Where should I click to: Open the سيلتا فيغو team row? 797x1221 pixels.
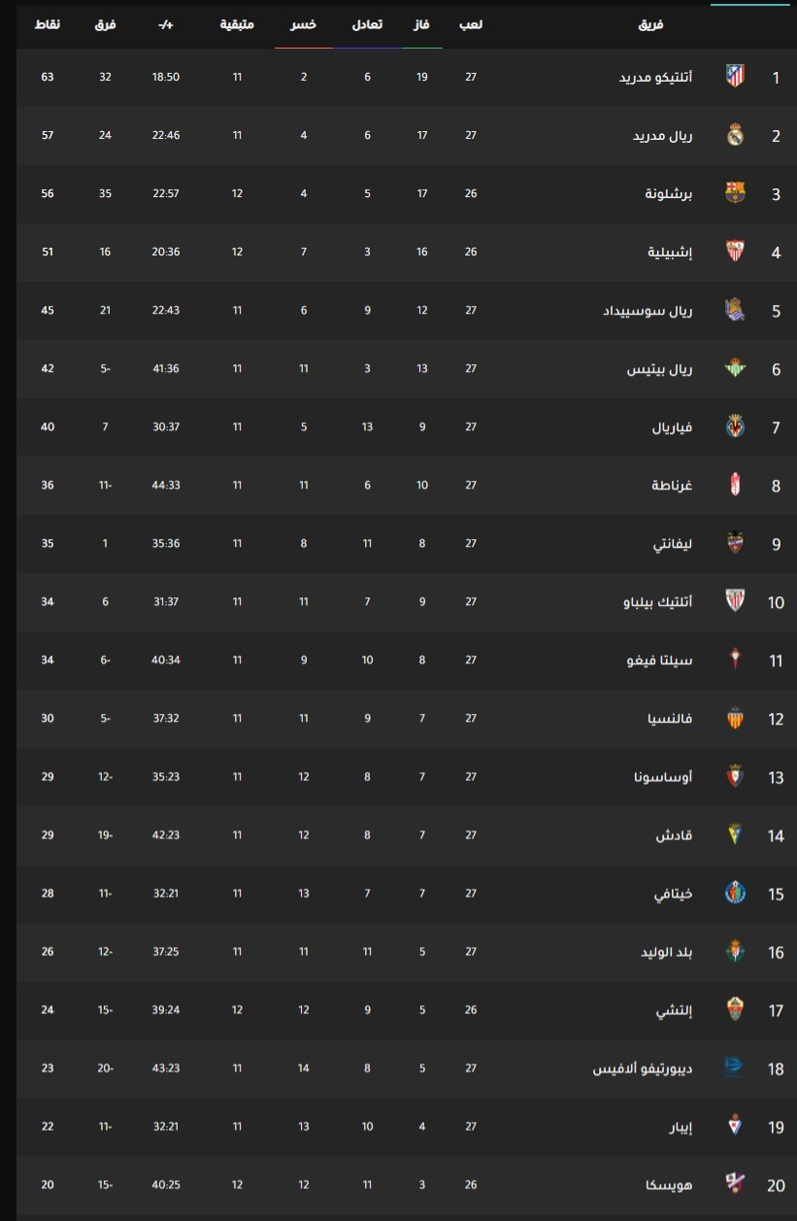click(x=406, y=660)
